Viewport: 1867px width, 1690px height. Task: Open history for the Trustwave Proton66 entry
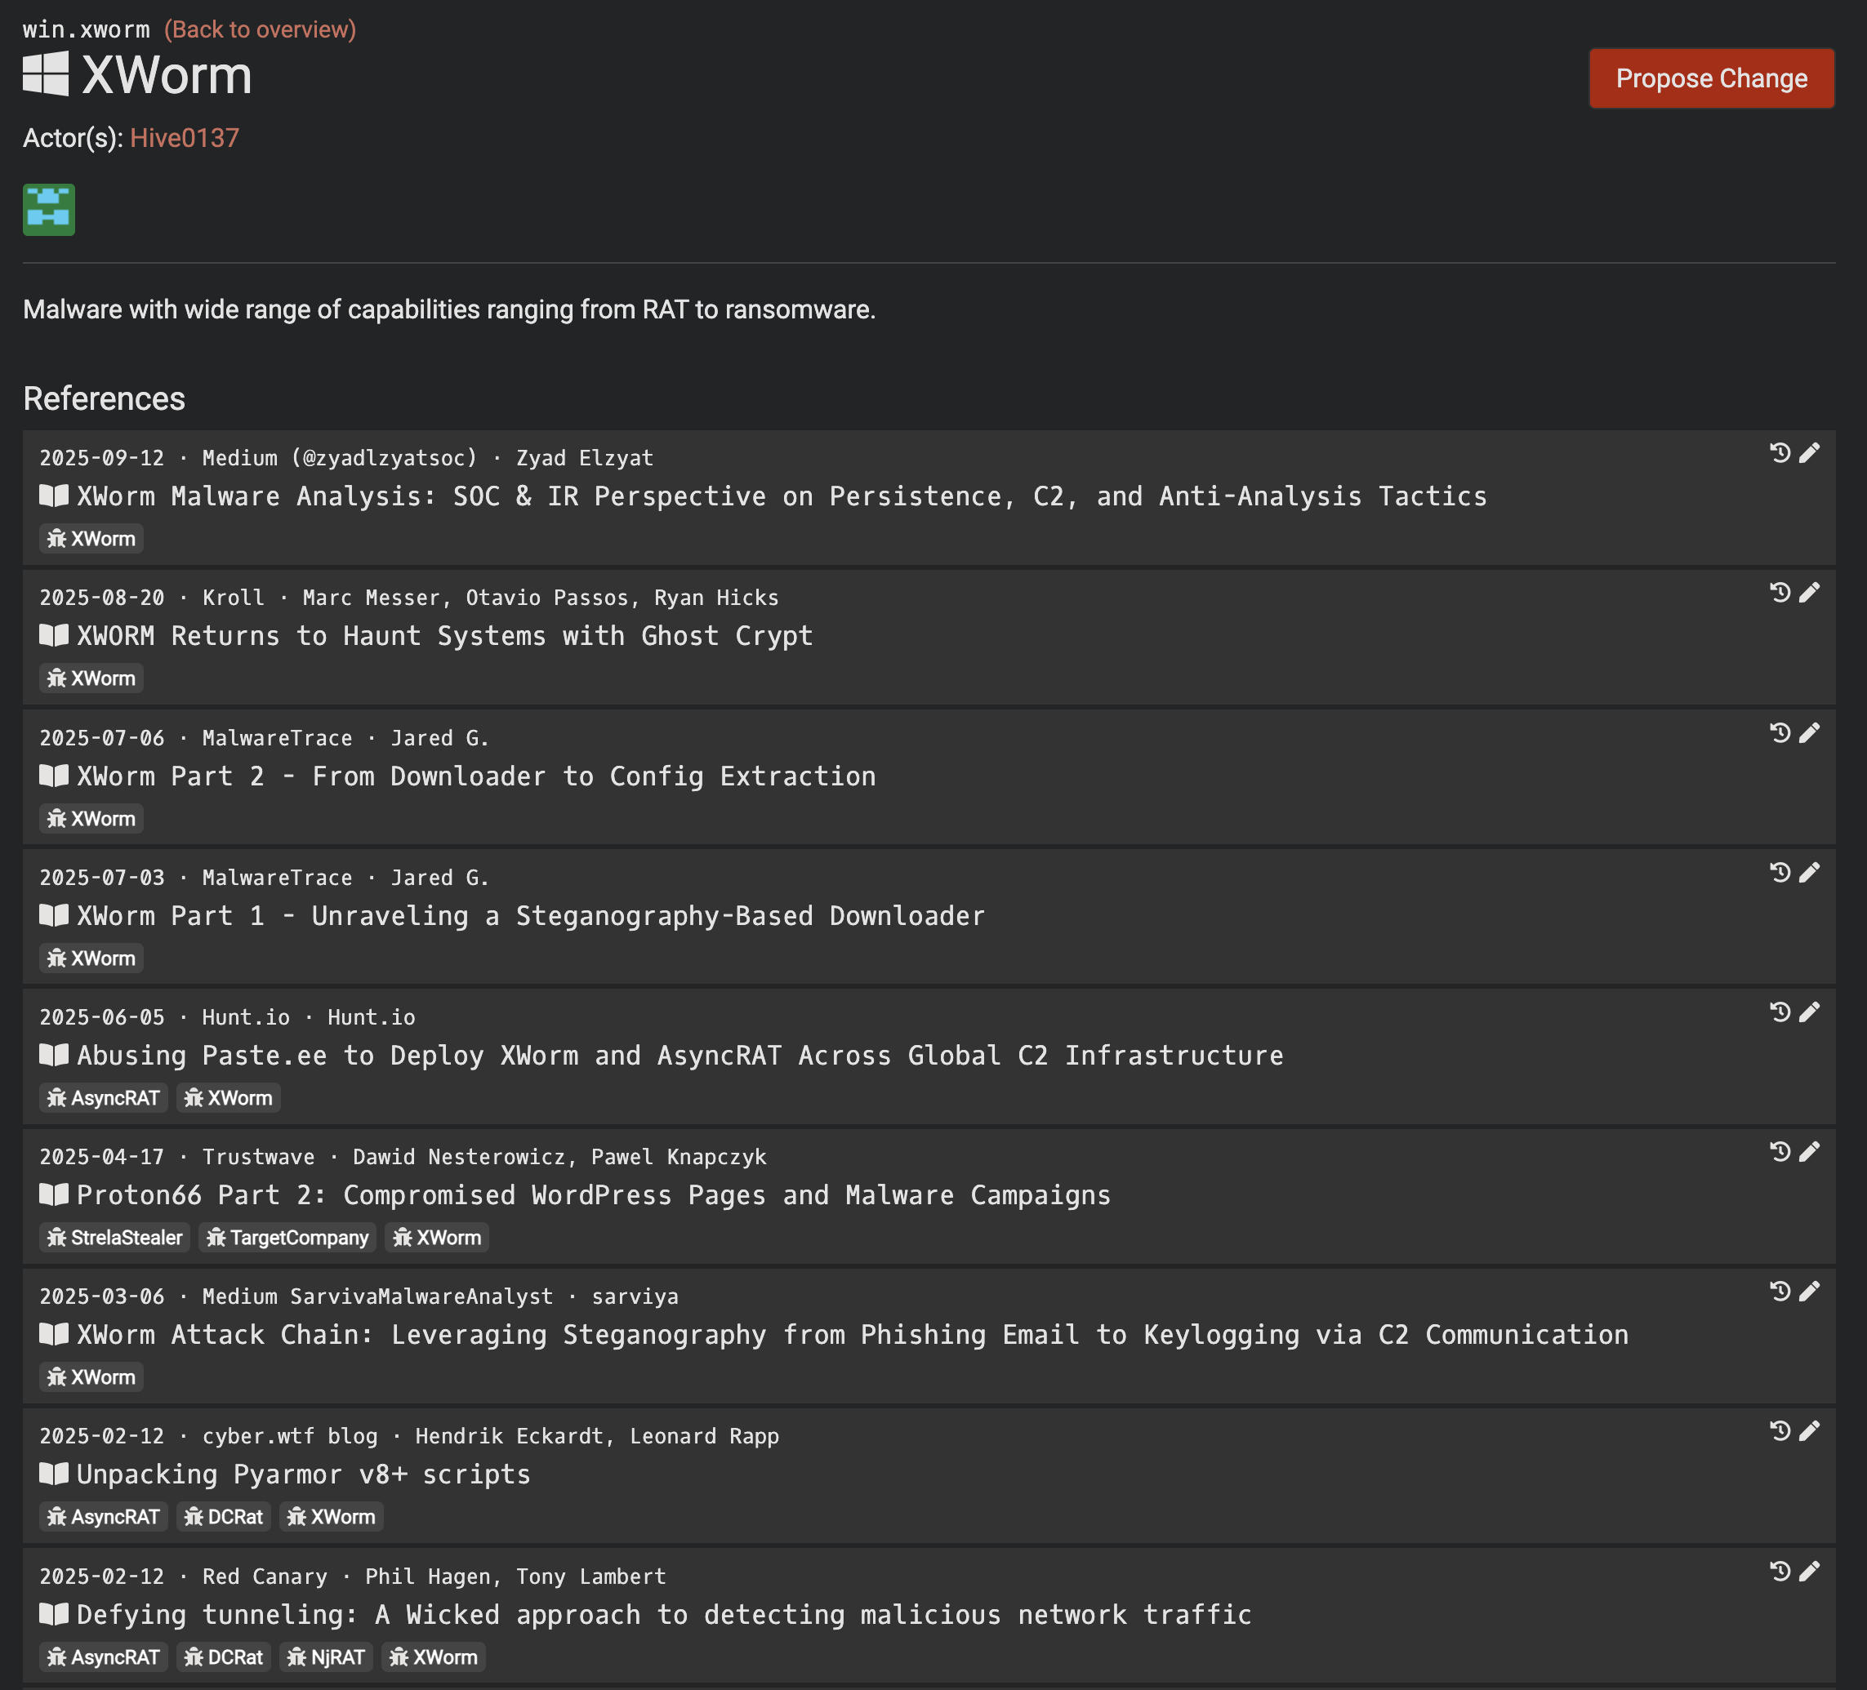[x=1779, y=1151]
